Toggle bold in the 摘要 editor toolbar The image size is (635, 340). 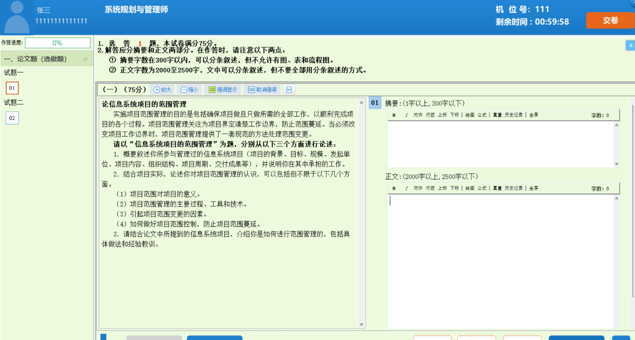[x=394, y=115]
